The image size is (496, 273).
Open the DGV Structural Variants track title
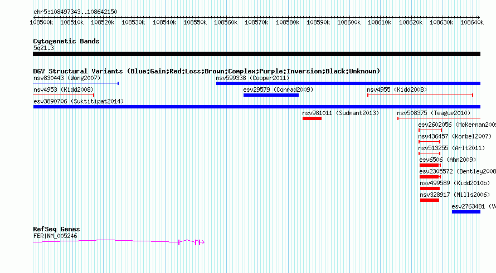[x=207, y=71]
